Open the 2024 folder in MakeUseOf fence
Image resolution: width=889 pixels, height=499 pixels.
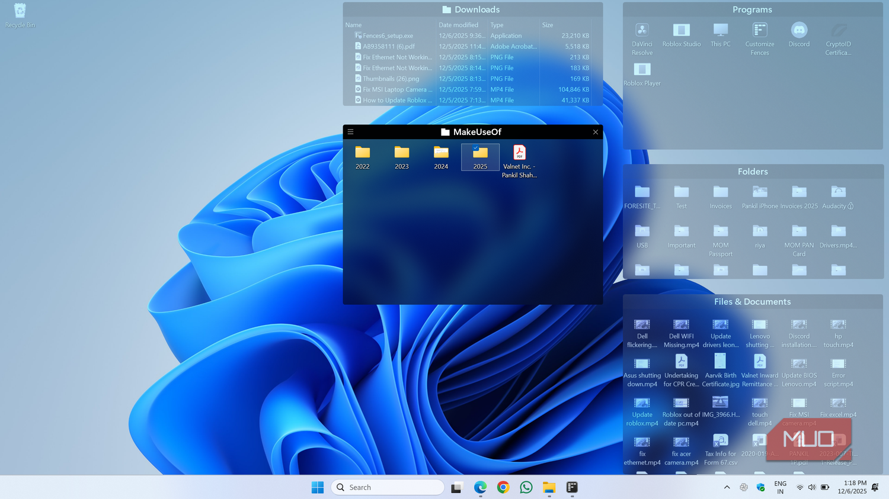point(441,158)
